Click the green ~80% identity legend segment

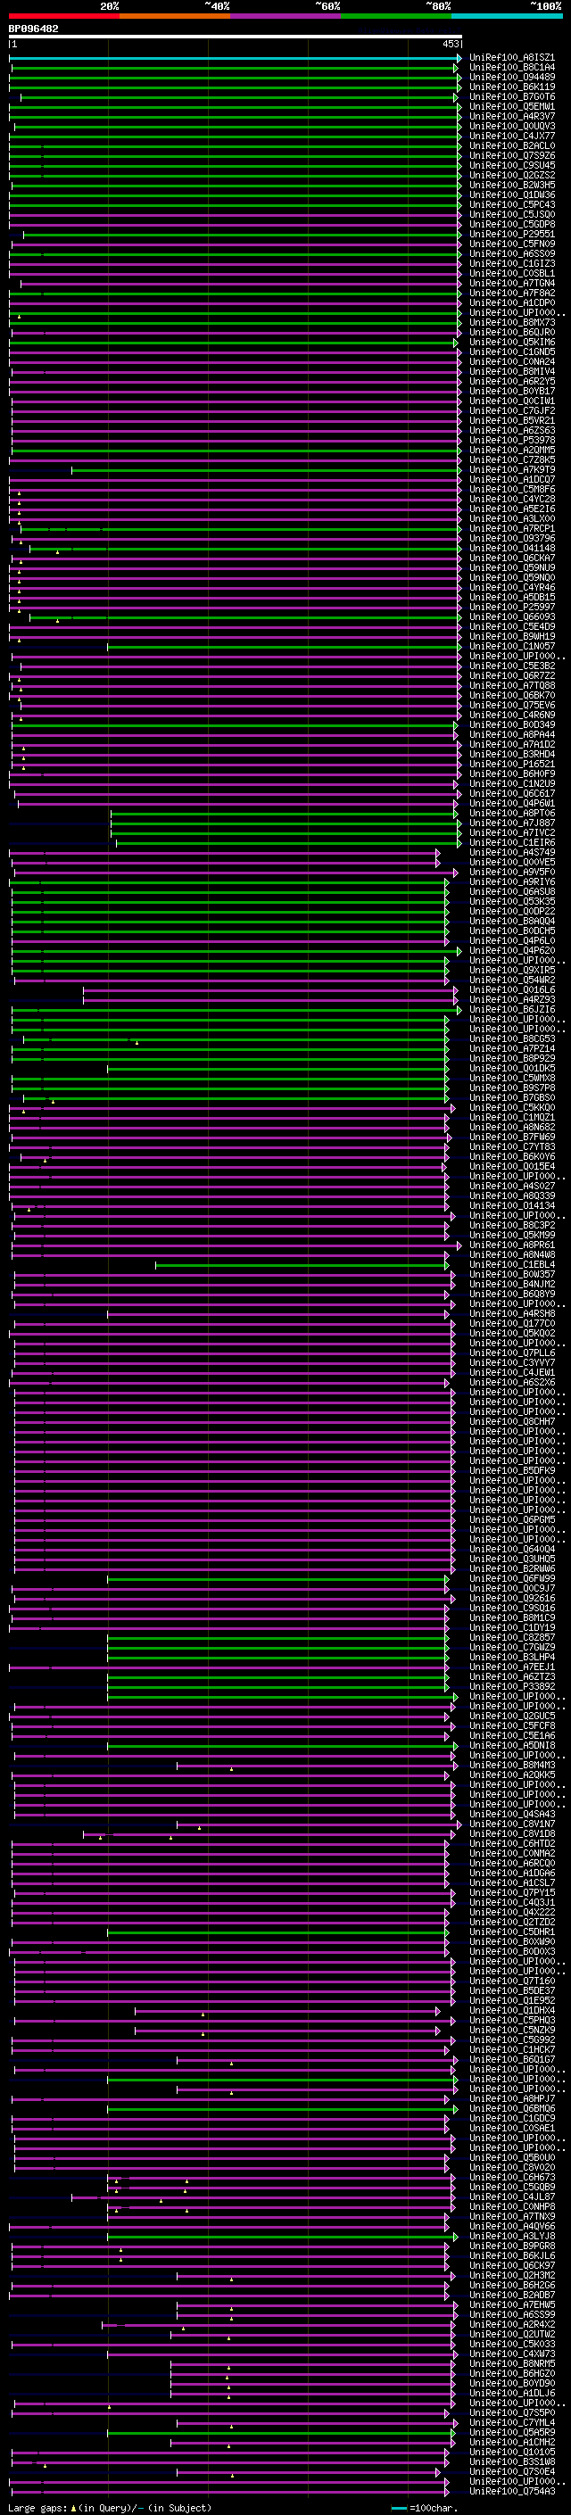[396, 16]
